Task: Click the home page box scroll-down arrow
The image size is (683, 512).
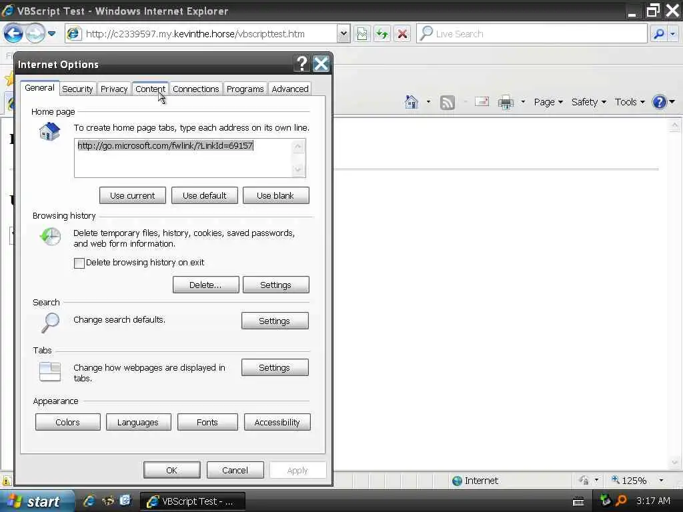Action: (298, 169)
